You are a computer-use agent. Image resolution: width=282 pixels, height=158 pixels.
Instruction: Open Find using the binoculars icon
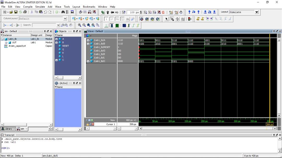pos(63,12)
